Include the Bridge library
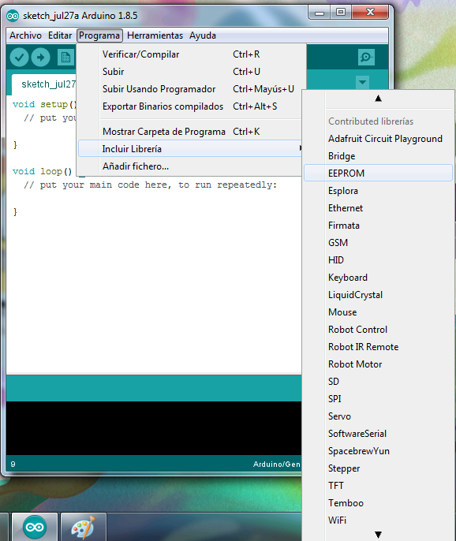 [379, 156]
